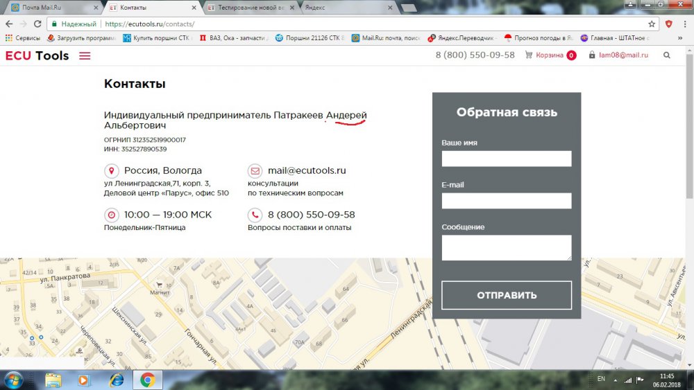694x390 pixels.
Task: Open the media player taskbar icon
Action: click(83, 380)
